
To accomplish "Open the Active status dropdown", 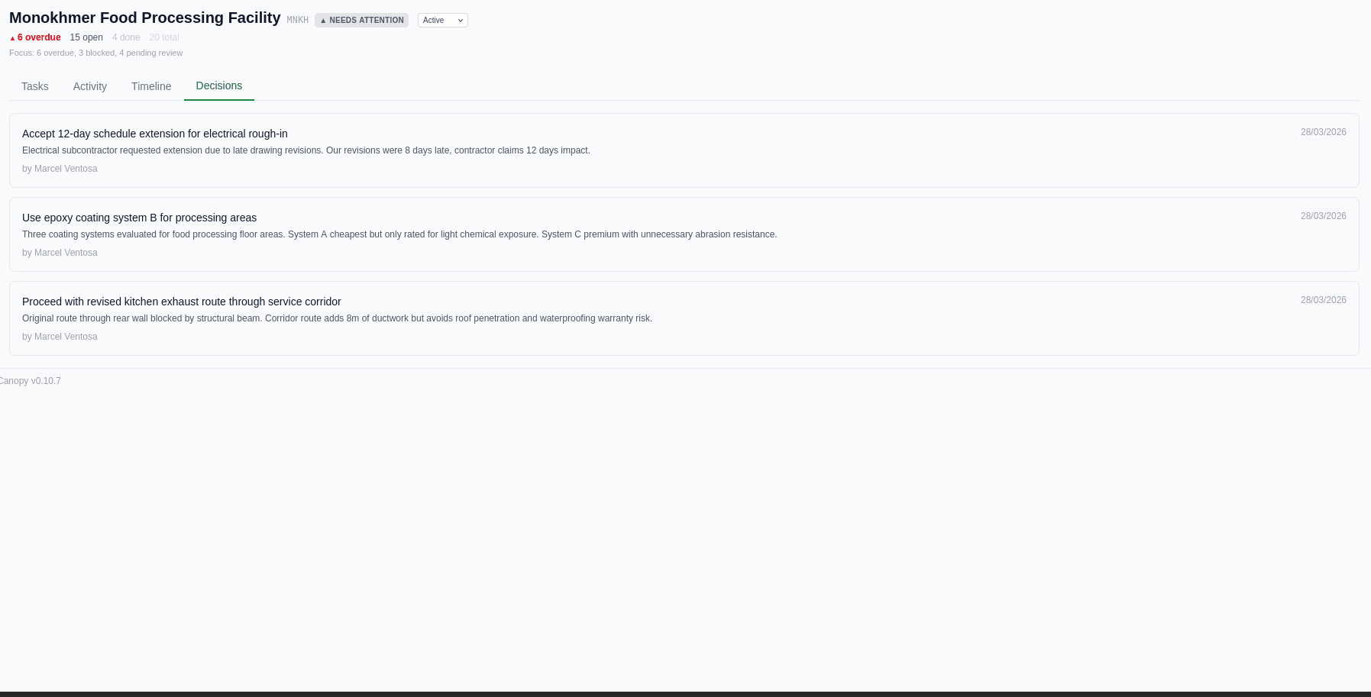I will pos(442,21).
